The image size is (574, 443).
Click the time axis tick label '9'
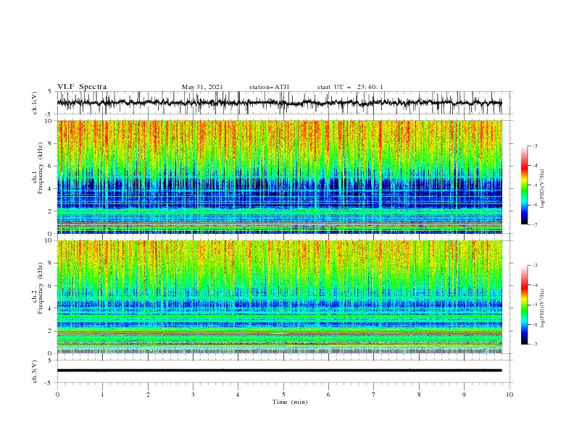pyautogui.click(x=464, y=395)
